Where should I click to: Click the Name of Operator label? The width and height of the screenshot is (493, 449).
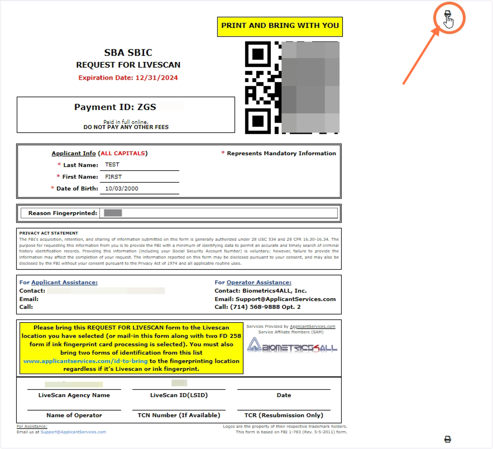74,415
